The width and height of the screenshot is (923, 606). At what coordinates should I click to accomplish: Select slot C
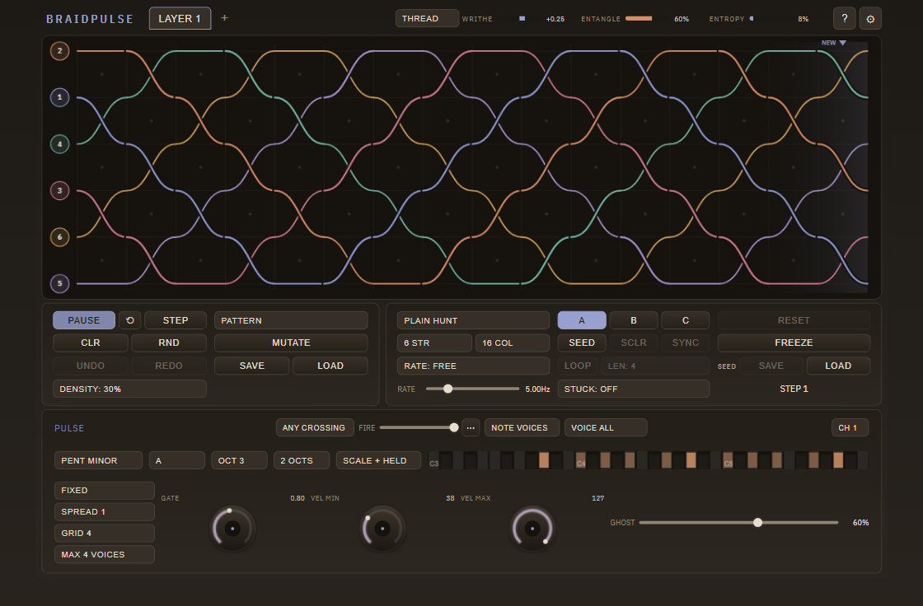tap(685, 320)
